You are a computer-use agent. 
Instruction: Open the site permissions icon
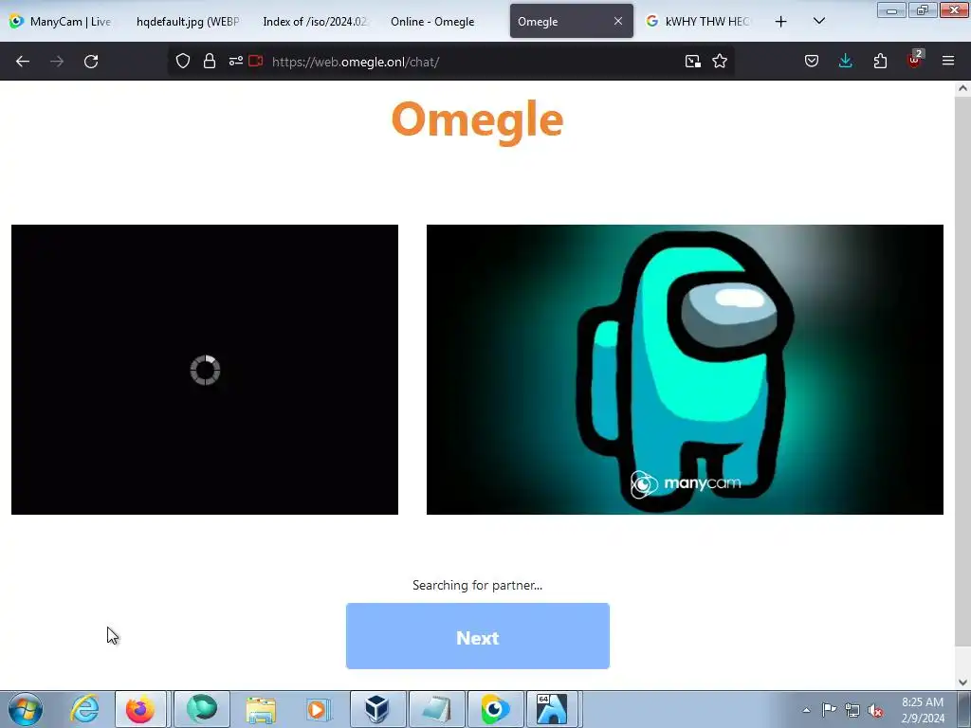coord(235,61)
